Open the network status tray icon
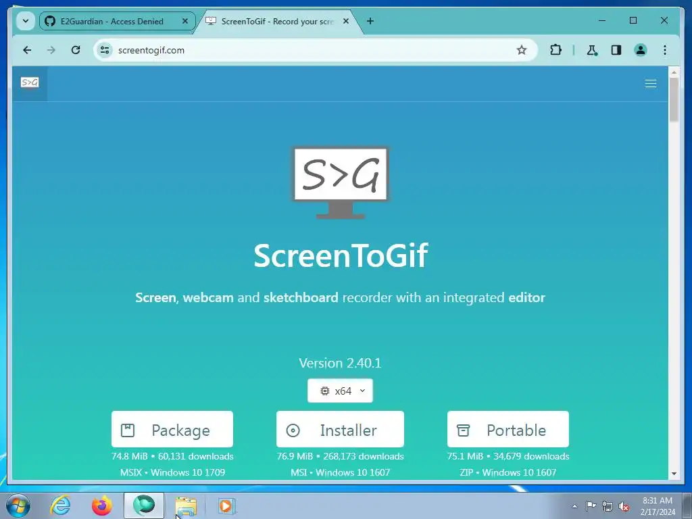 click(x=608, y=506)
